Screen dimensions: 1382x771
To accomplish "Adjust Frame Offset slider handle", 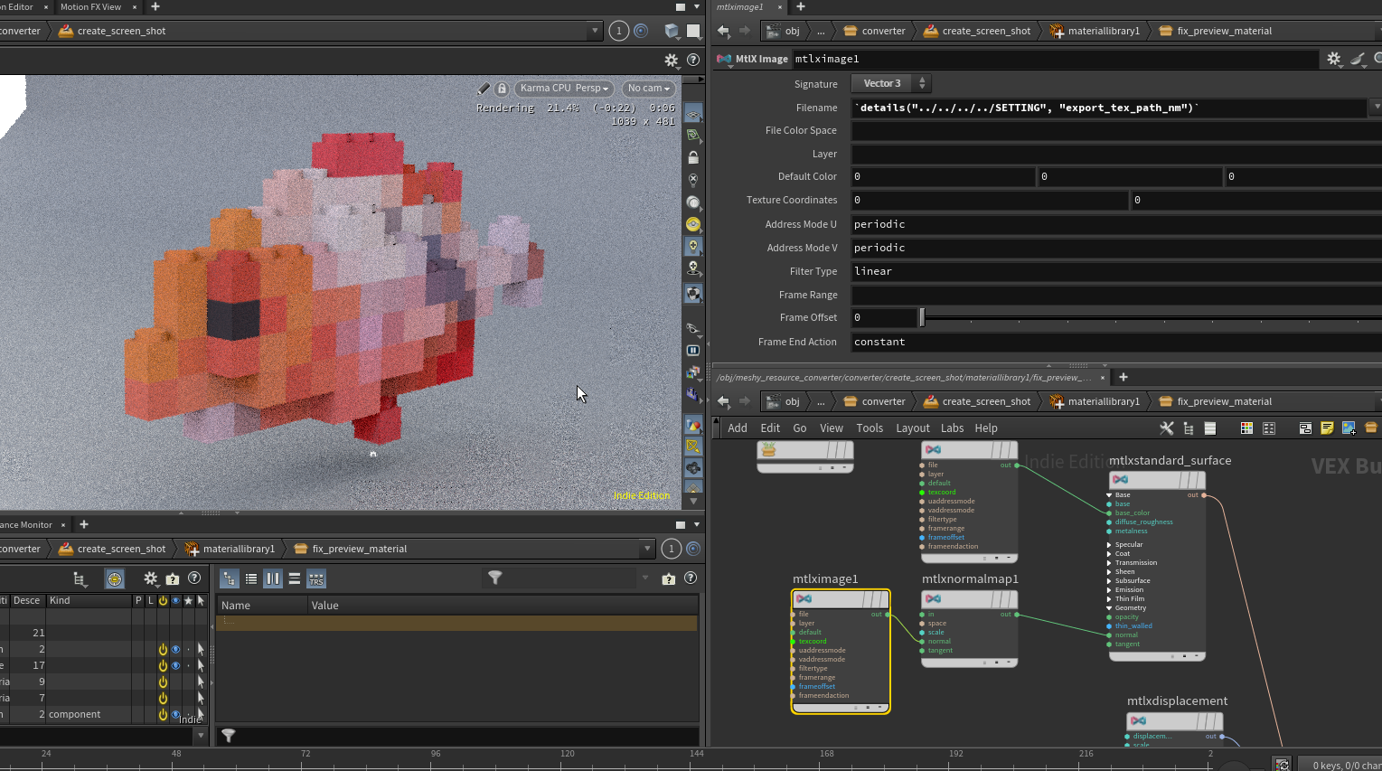I will [922, 317].
